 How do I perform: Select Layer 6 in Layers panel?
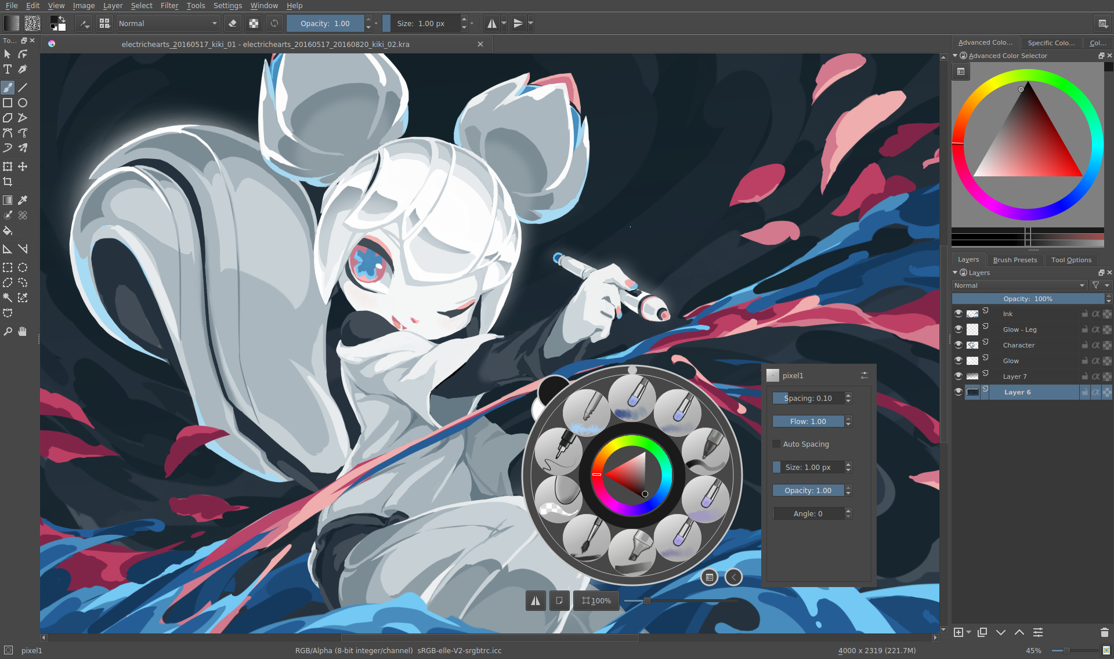(x=1015, y=392)
